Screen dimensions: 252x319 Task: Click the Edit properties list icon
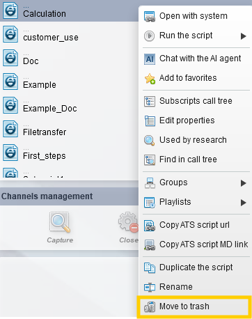pyautogui.click(x=150, y=120)
